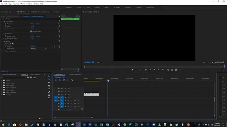This screenshot has width=227, height=127.
Task: Click timeline horizontal zoom scrollbar
Action: [x=73, y=117]
